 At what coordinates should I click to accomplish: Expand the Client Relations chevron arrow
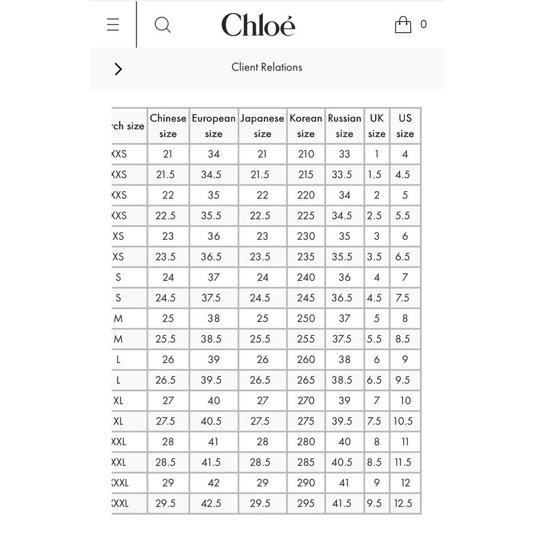coord(118,69)
